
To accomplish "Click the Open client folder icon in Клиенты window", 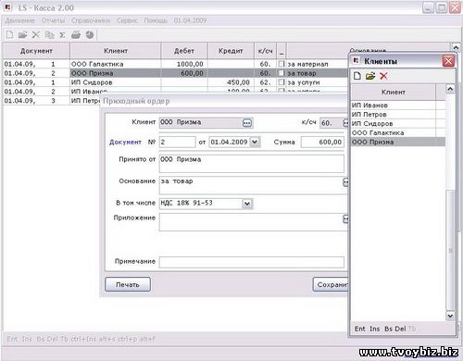I will (x=370, y=76).
